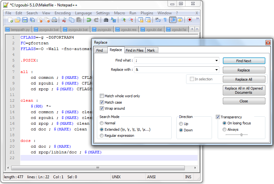Adjust the Transparency slider handle
The width and height of the screenshot is (274, 184).
[x=241, y=135]
